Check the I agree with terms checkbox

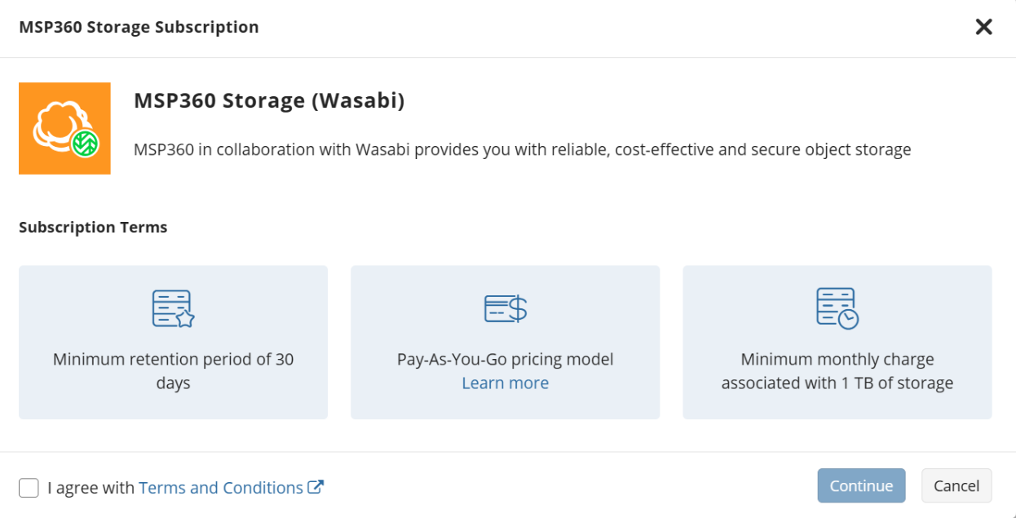click(x=29, y=488)
